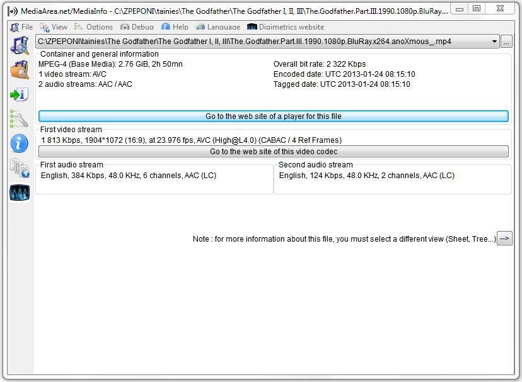
Task: Expand the file path dropdown arrow
Action: click(494, 42)
